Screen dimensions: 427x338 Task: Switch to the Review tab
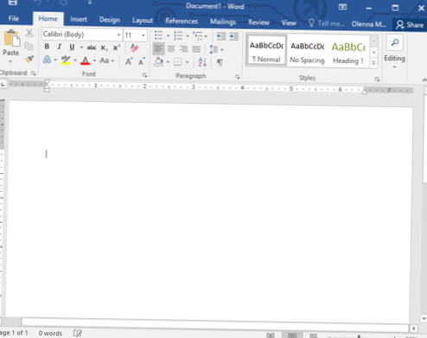click(258, 22)
